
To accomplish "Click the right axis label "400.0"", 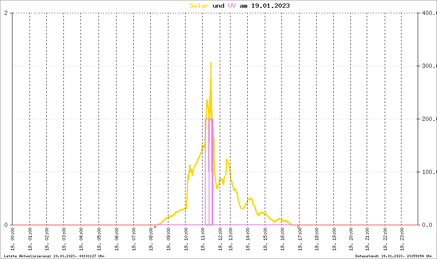I will tap(429, 13).
